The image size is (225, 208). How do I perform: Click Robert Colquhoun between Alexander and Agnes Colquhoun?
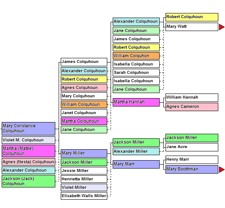(x=84, y=79)
